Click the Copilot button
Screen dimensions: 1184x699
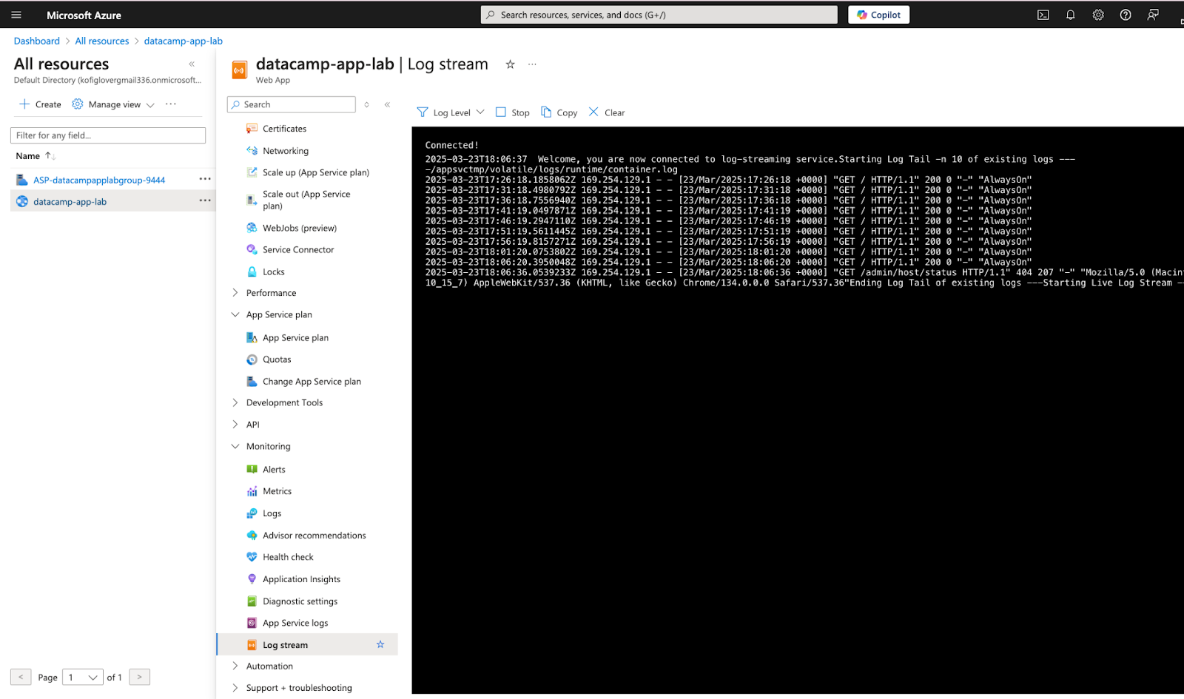point(878,15)
